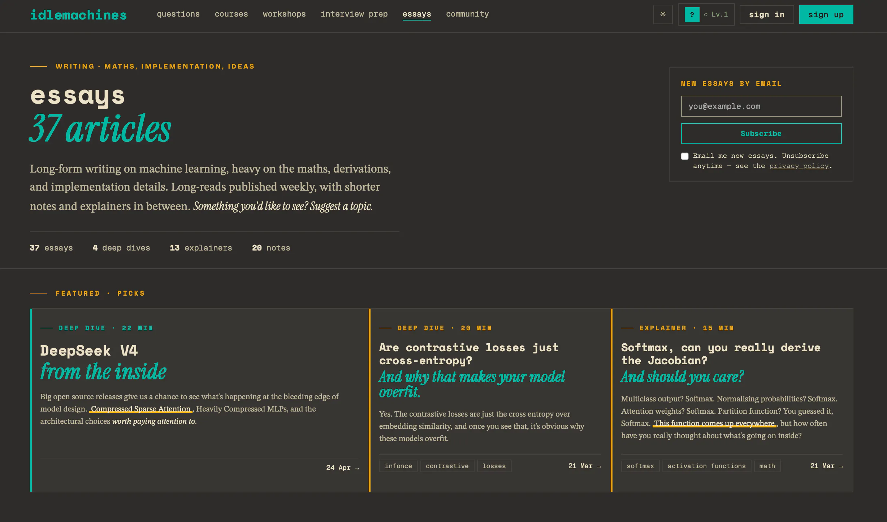Open contrastive essay's 21 Mar arrow

coord(585,466)
